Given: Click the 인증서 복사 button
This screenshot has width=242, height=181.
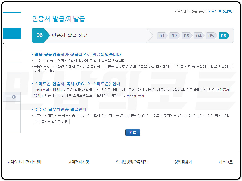Looking at the screenshot, I should click(x=135, y=96).
